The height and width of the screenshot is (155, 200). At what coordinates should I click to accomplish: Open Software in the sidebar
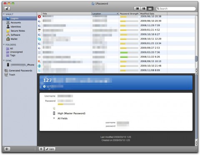point(15,35)
